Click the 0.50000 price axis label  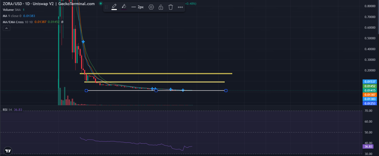(371, 38)
